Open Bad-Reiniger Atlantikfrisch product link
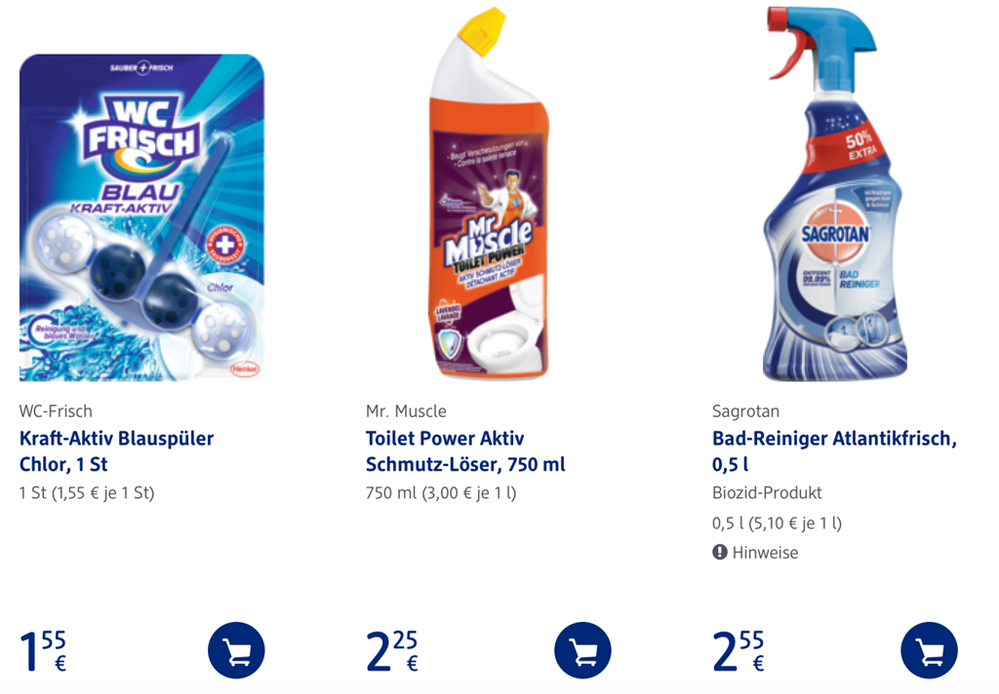The height and width of the screenshot is (694, 999). tap(835, 450)
